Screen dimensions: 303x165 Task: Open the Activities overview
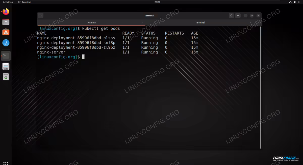[x=8, y=2]
